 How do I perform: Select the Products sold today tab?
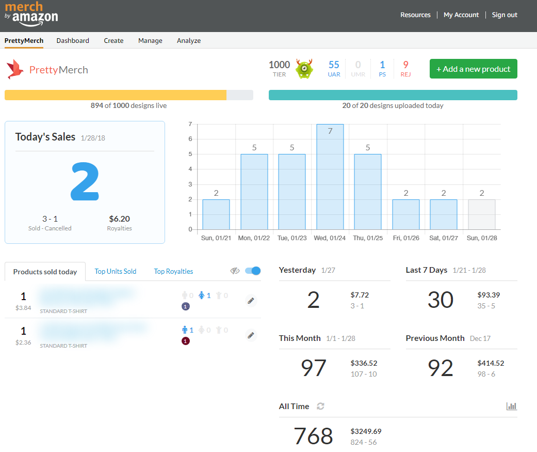point(45,272)
